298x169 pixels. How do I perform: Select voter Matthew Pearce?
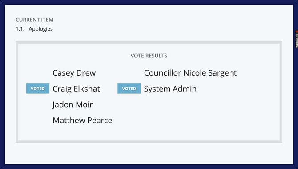pos(82,121)
